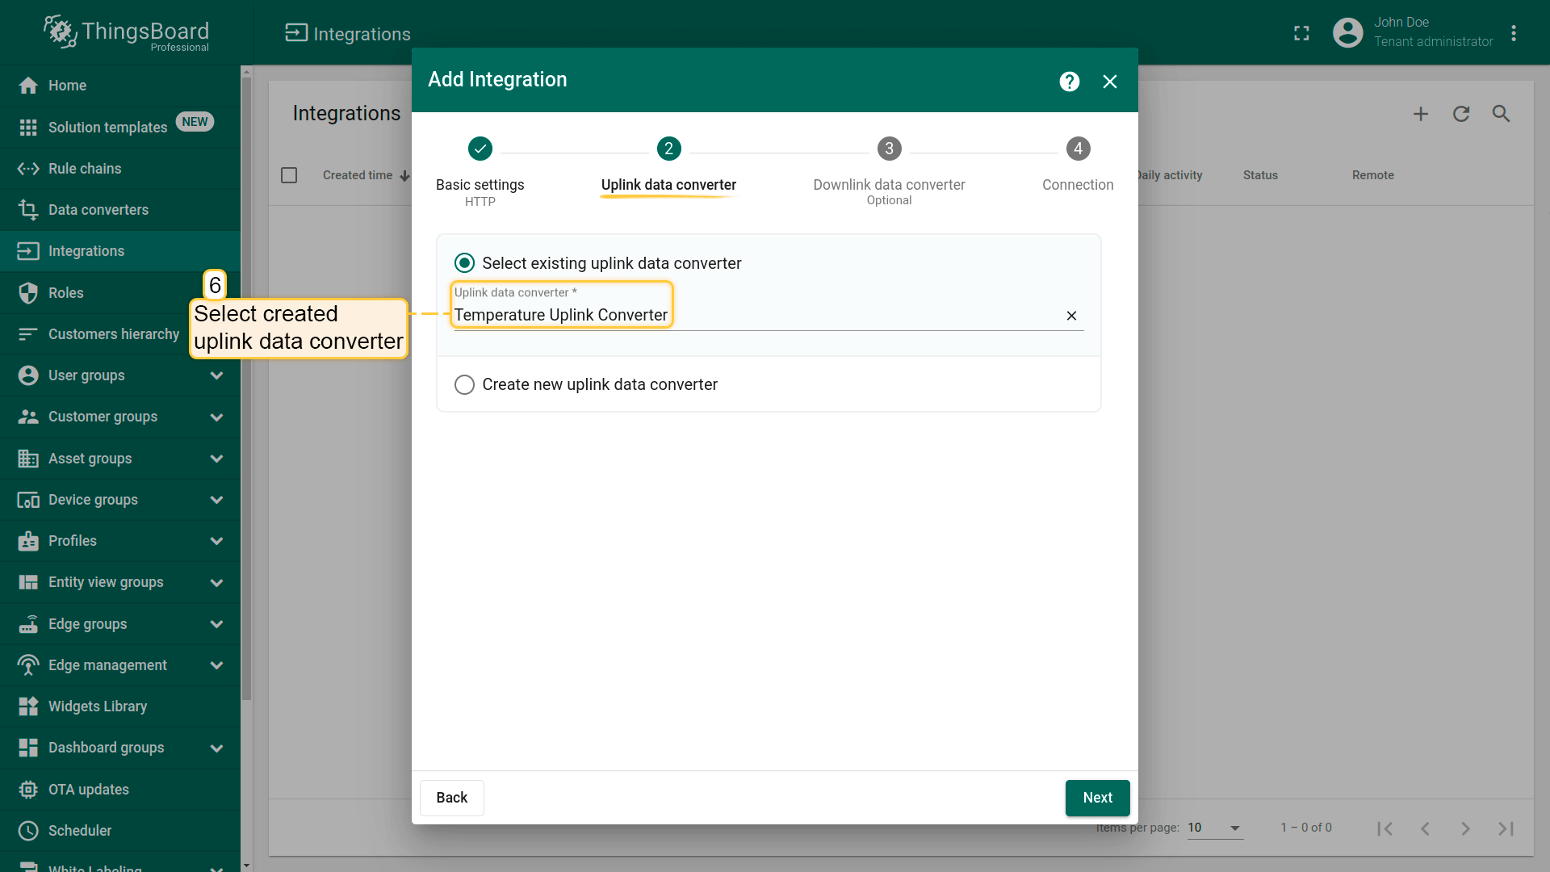Viewport: 1550px width, 872px height.
Task: Tick the select-all checkbox in table header
Action: (x=289, y=175)
